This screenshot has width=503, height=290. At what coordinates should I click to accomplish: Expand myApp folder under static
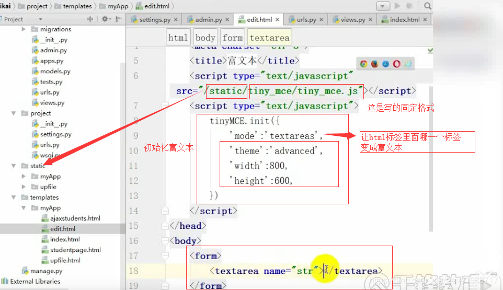(24, 176)
